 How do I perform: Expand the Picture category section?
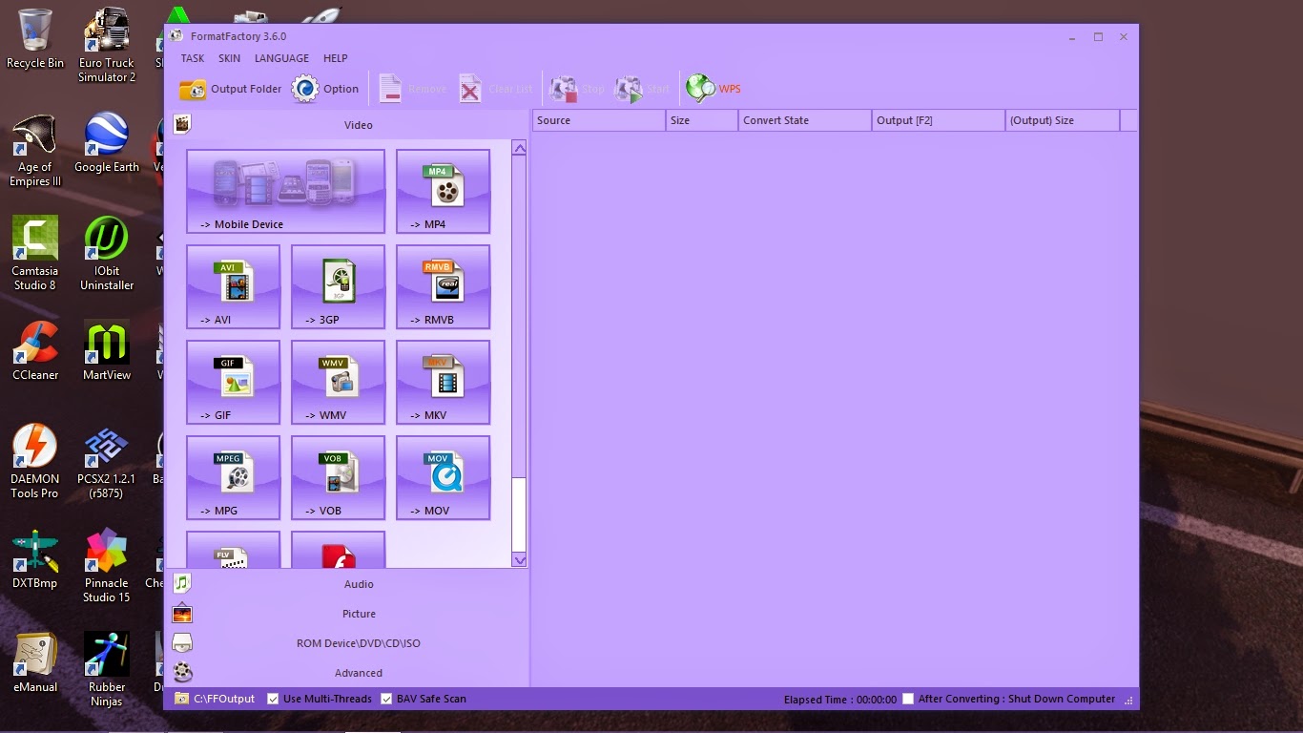[x=347, y=614]
